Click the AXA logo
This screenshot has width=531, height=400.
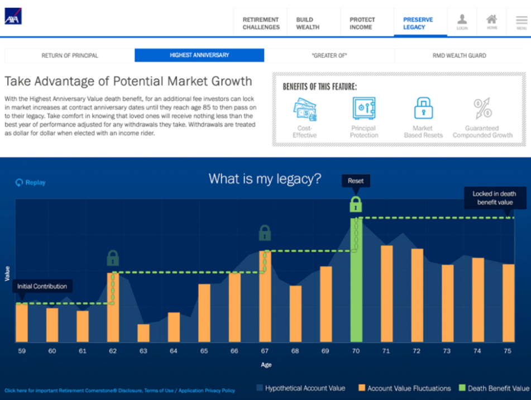point(13,17)
